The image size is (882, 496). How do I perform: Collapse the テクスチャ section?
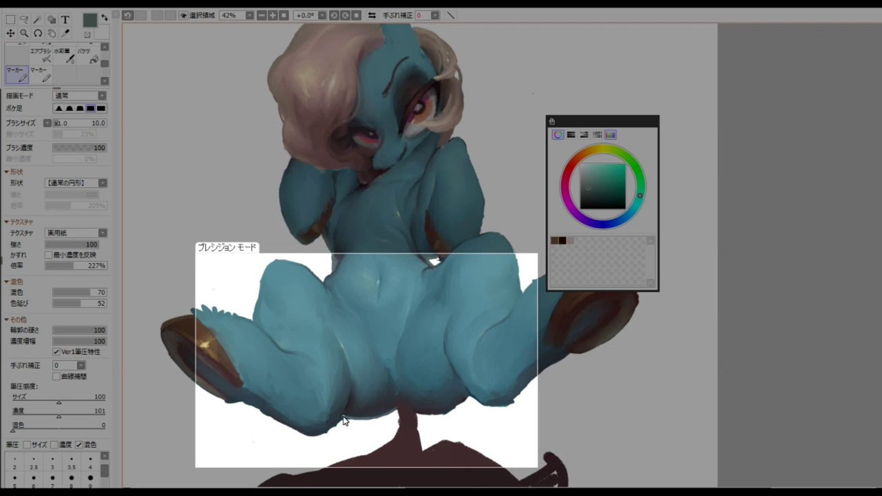(x=7, y=222)
